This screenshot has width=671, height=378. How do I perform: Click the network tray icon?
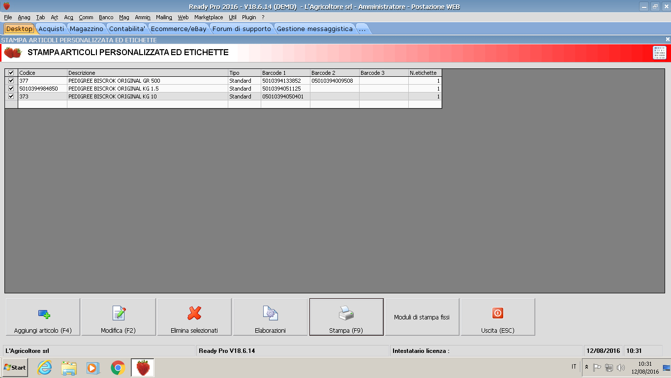pyautogui.click(x=609, y=367)
